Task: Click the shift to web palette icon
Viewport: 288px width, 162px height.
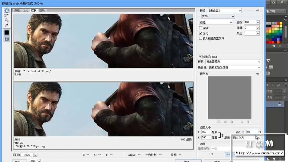Action: pos(225,122)
